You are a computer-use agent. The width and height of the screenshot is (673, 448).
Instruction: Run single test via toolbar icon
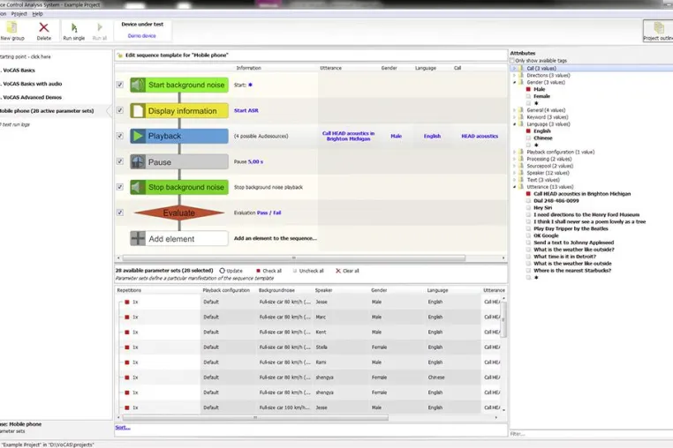(74, 28)
